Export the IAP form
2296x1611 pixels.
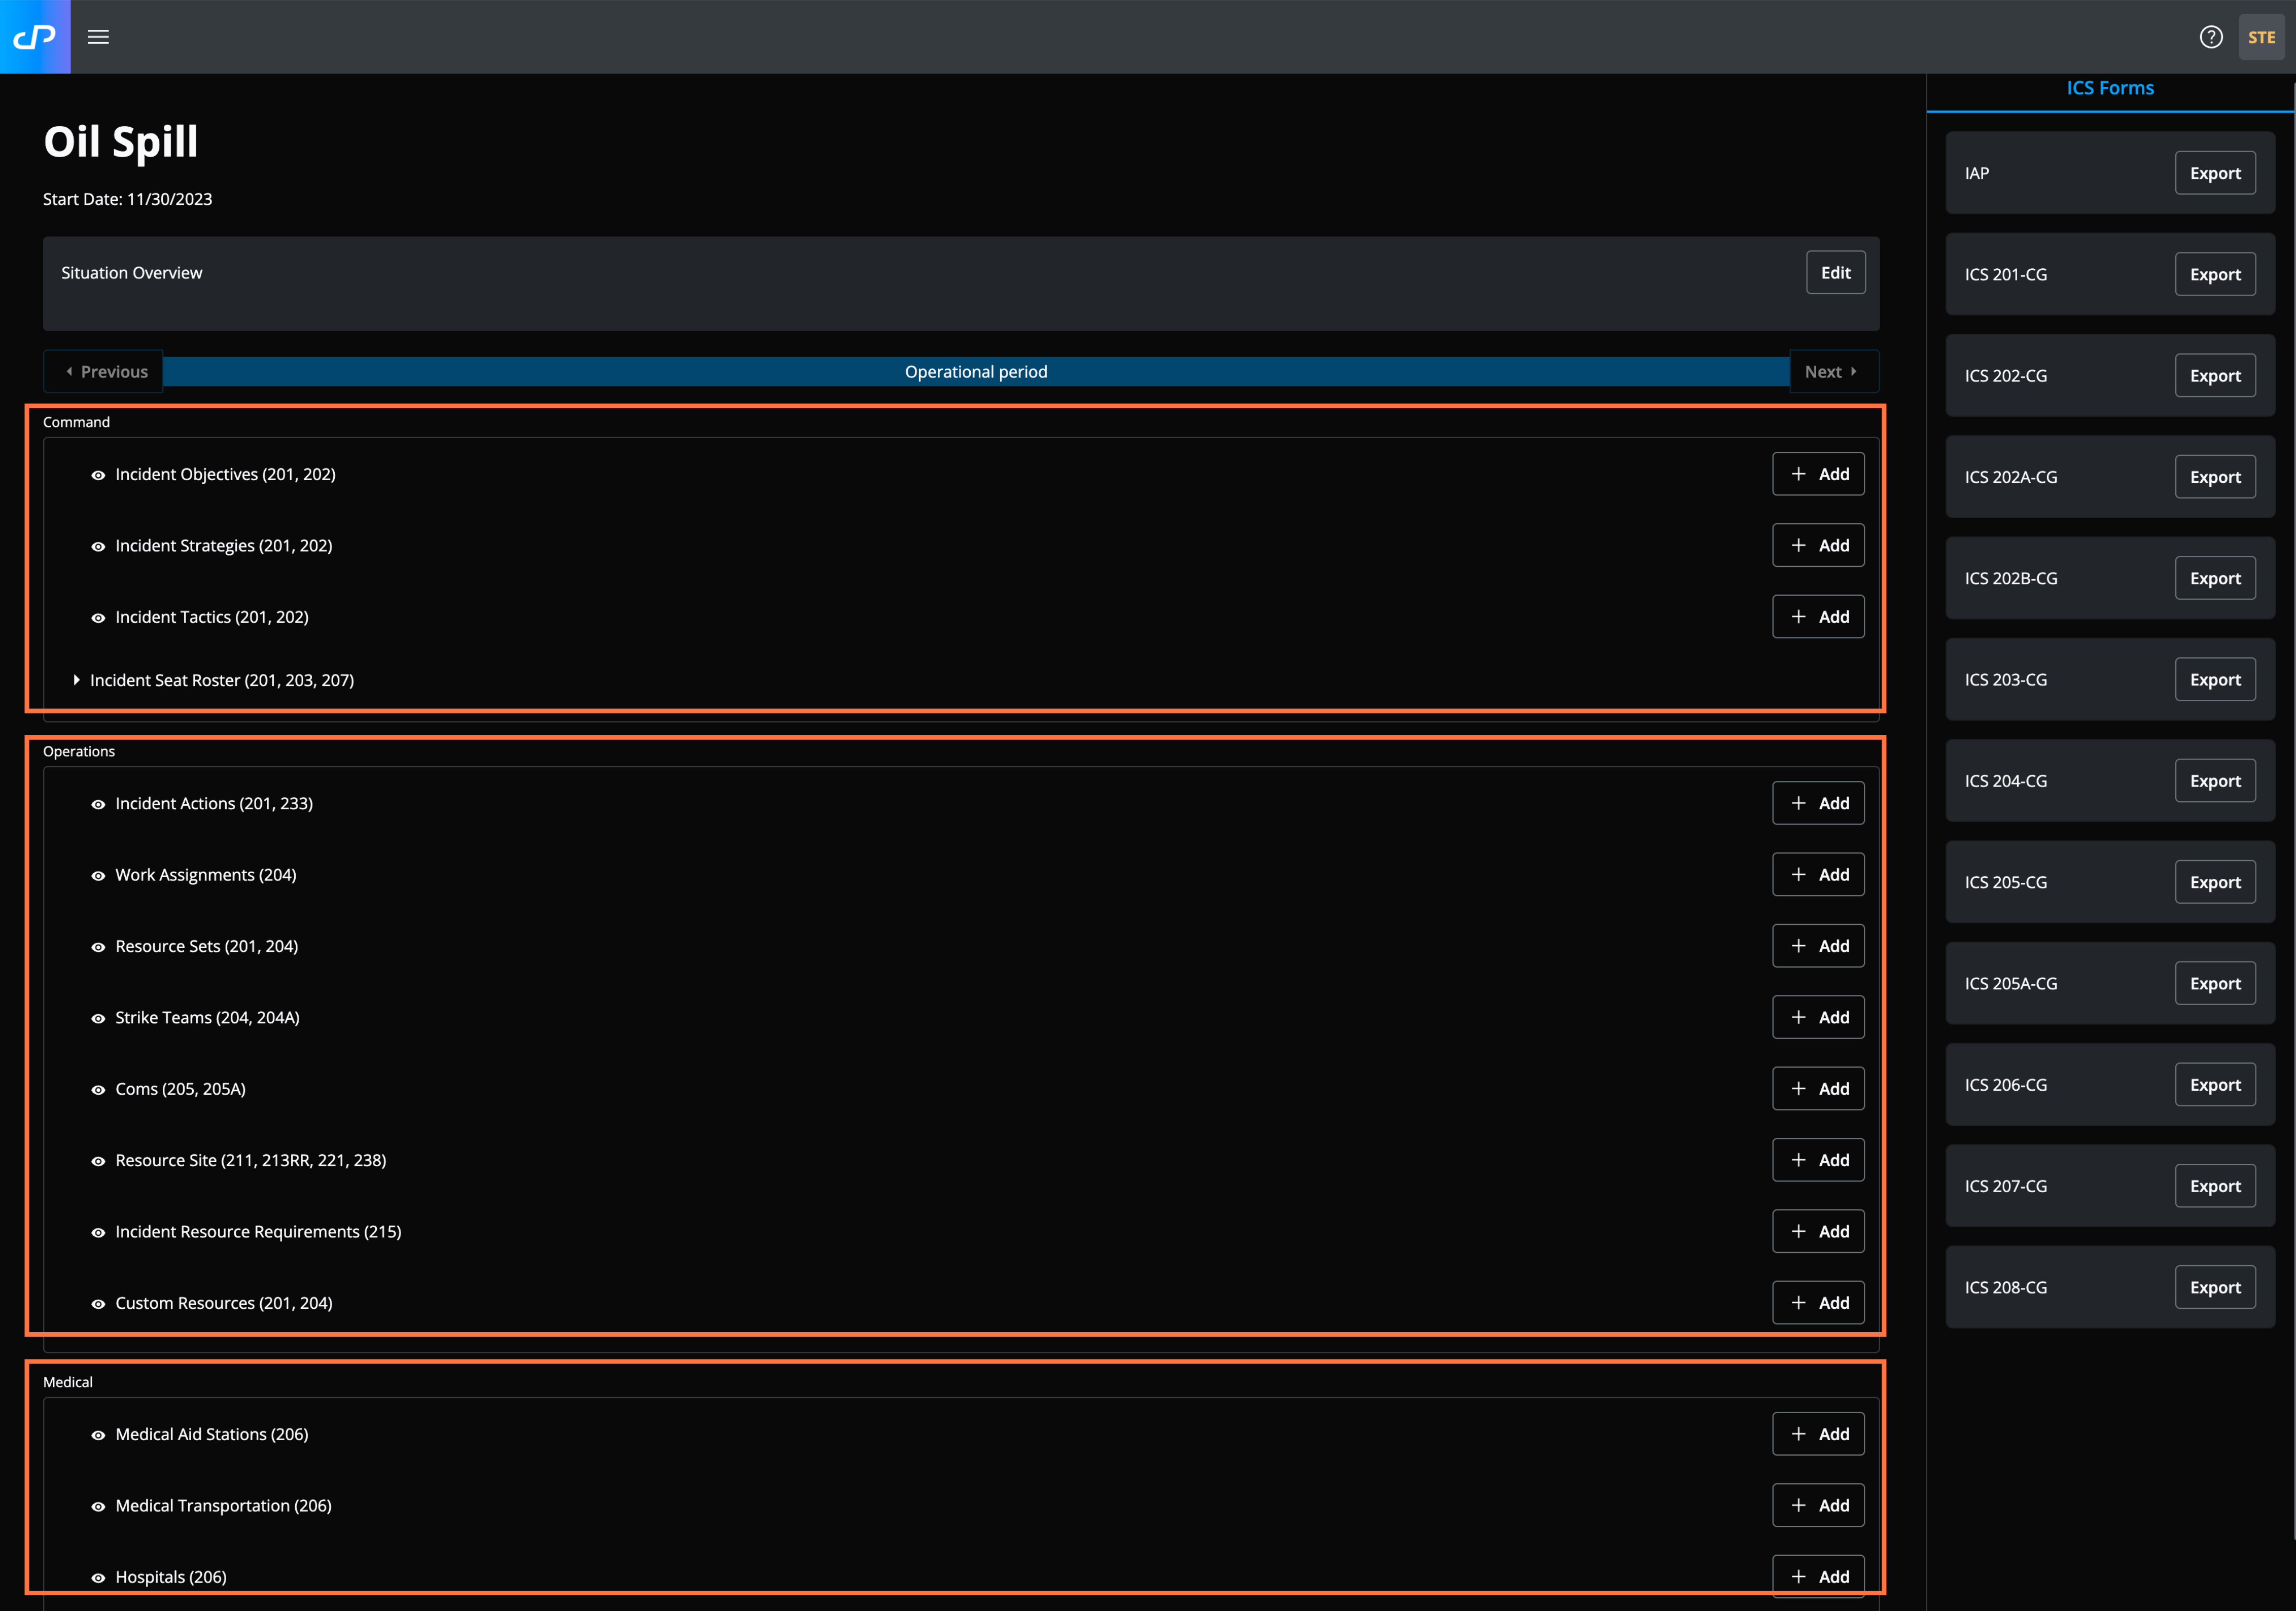[x=2215, y=173]
